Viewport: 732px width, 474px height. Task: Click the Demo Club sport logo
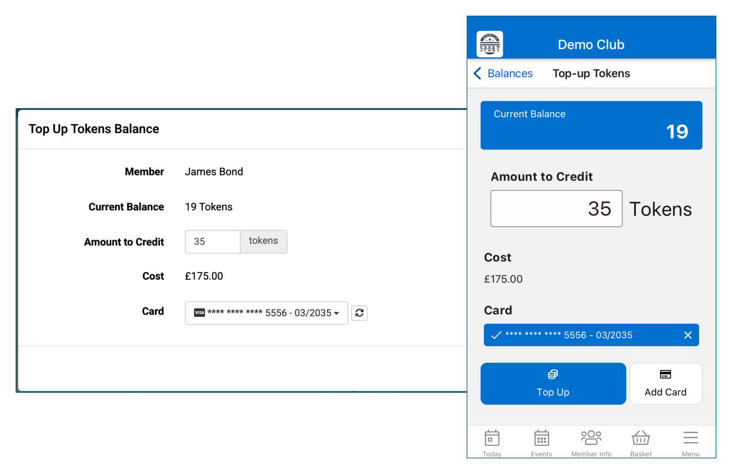tap(490, 44)
